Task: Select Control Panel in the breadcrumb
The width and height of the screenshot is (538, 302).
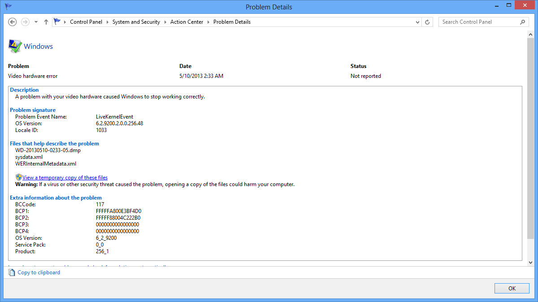Action: pos(86,22)
